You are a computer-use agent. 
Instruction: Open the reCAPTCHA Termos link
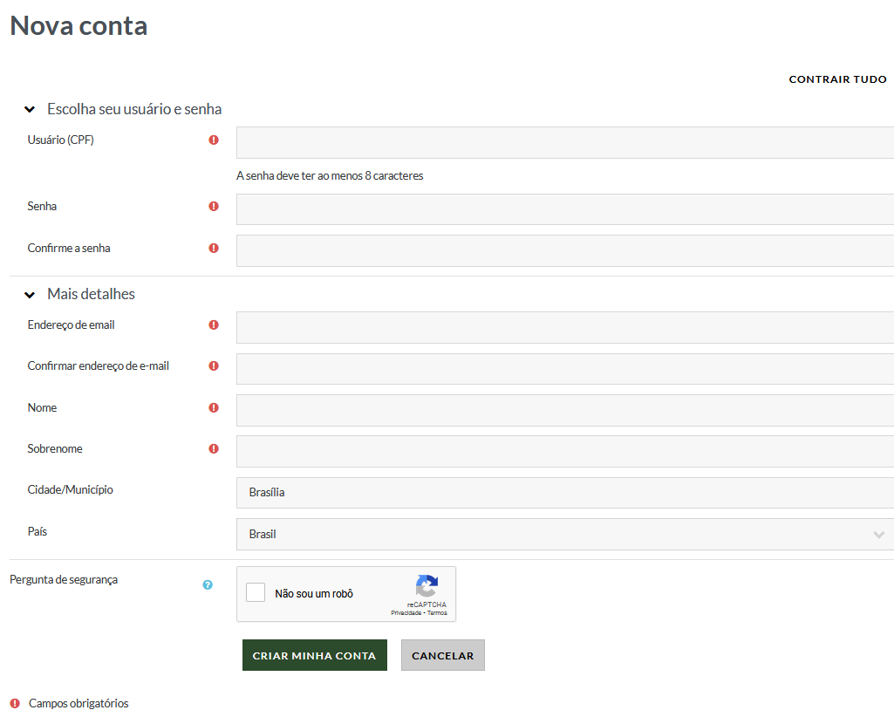coord(437,613)
